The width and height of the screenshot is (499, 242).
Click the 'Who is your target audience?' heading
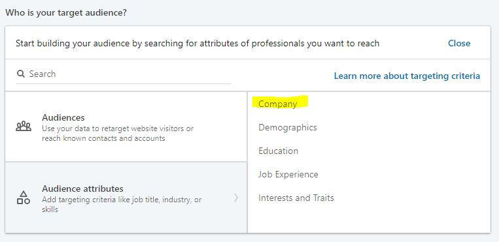coord(66,13)
